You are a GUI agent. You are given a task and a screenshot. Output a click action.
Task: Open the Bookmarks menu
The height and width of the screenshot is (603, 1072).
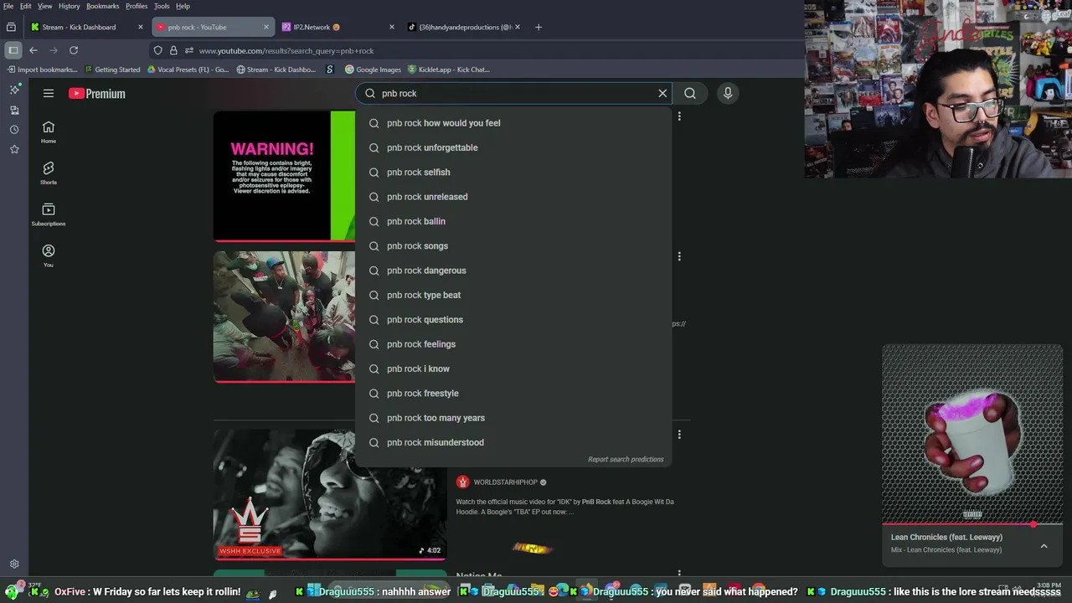tap(103, 6)
